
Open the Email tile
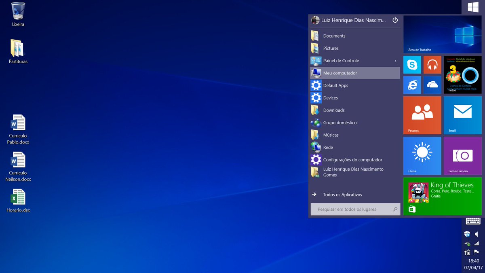(x=463, y=115)
